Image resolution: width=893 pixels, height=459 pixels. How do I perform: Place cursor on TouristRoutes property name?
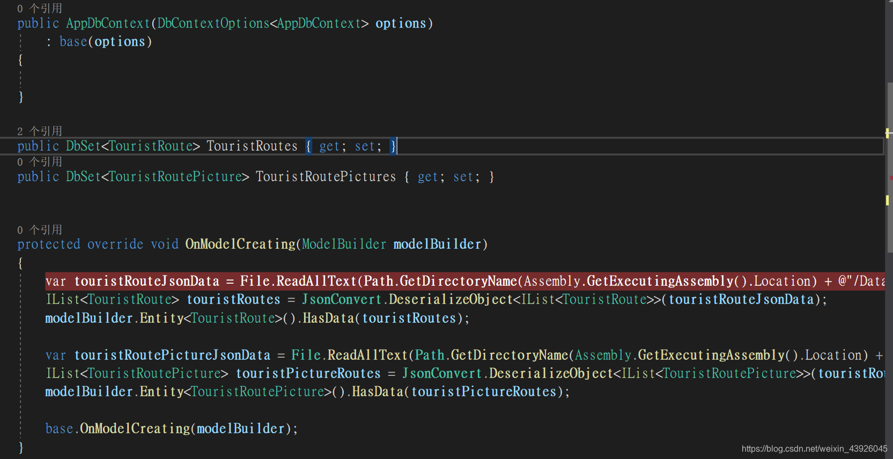click(x=252, y=146)
